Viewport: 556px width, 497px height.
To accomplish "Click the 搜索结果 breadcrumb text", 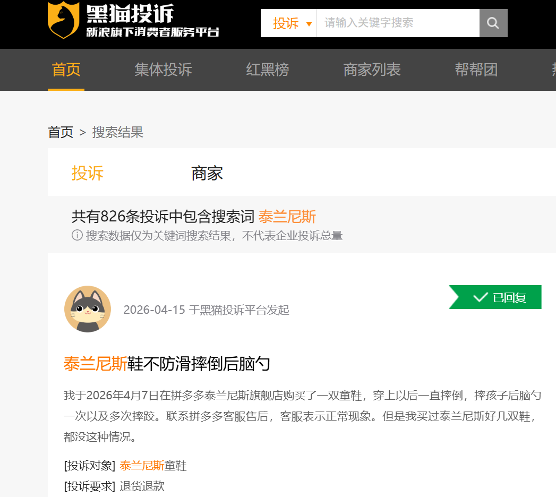I will pos(117,132).
